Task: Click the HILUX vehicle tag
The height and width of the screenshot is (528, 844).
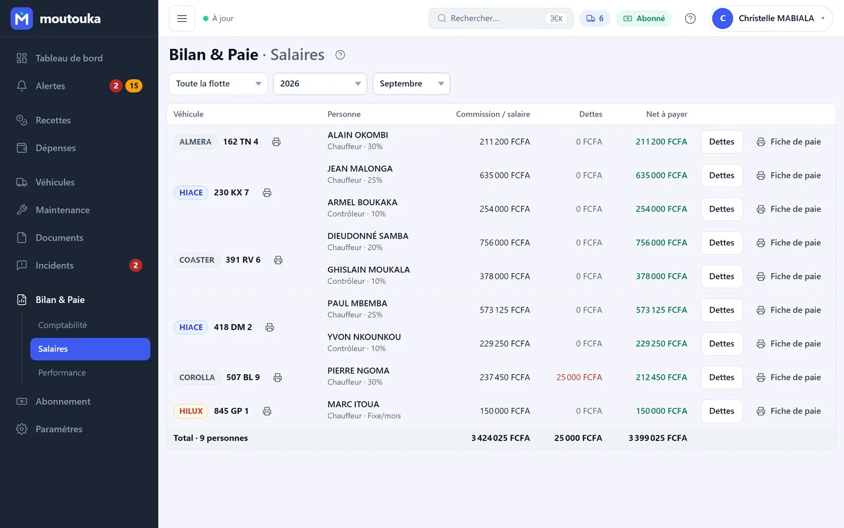Action: pos(191,411)
